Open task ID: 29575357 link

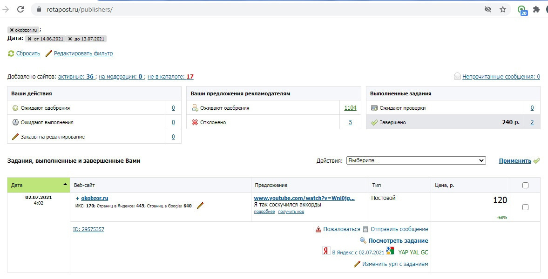tap(88, 229)
